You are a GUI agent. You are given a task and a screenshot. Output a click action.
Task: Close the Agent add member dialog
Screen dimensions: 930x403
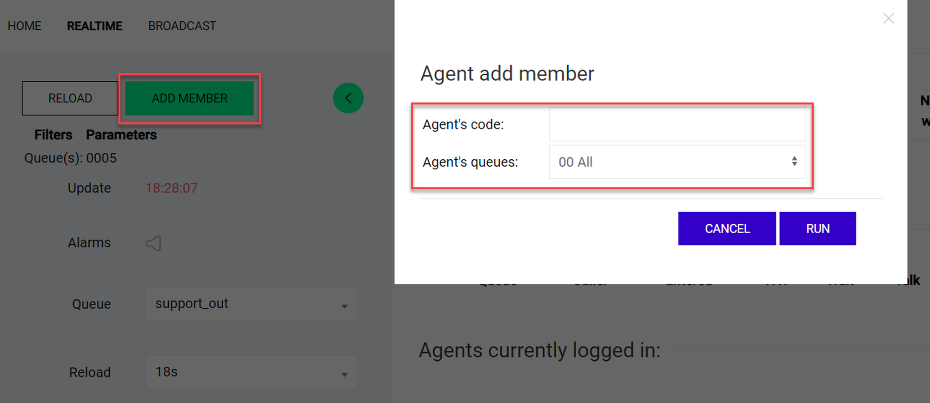click(888, 19)
